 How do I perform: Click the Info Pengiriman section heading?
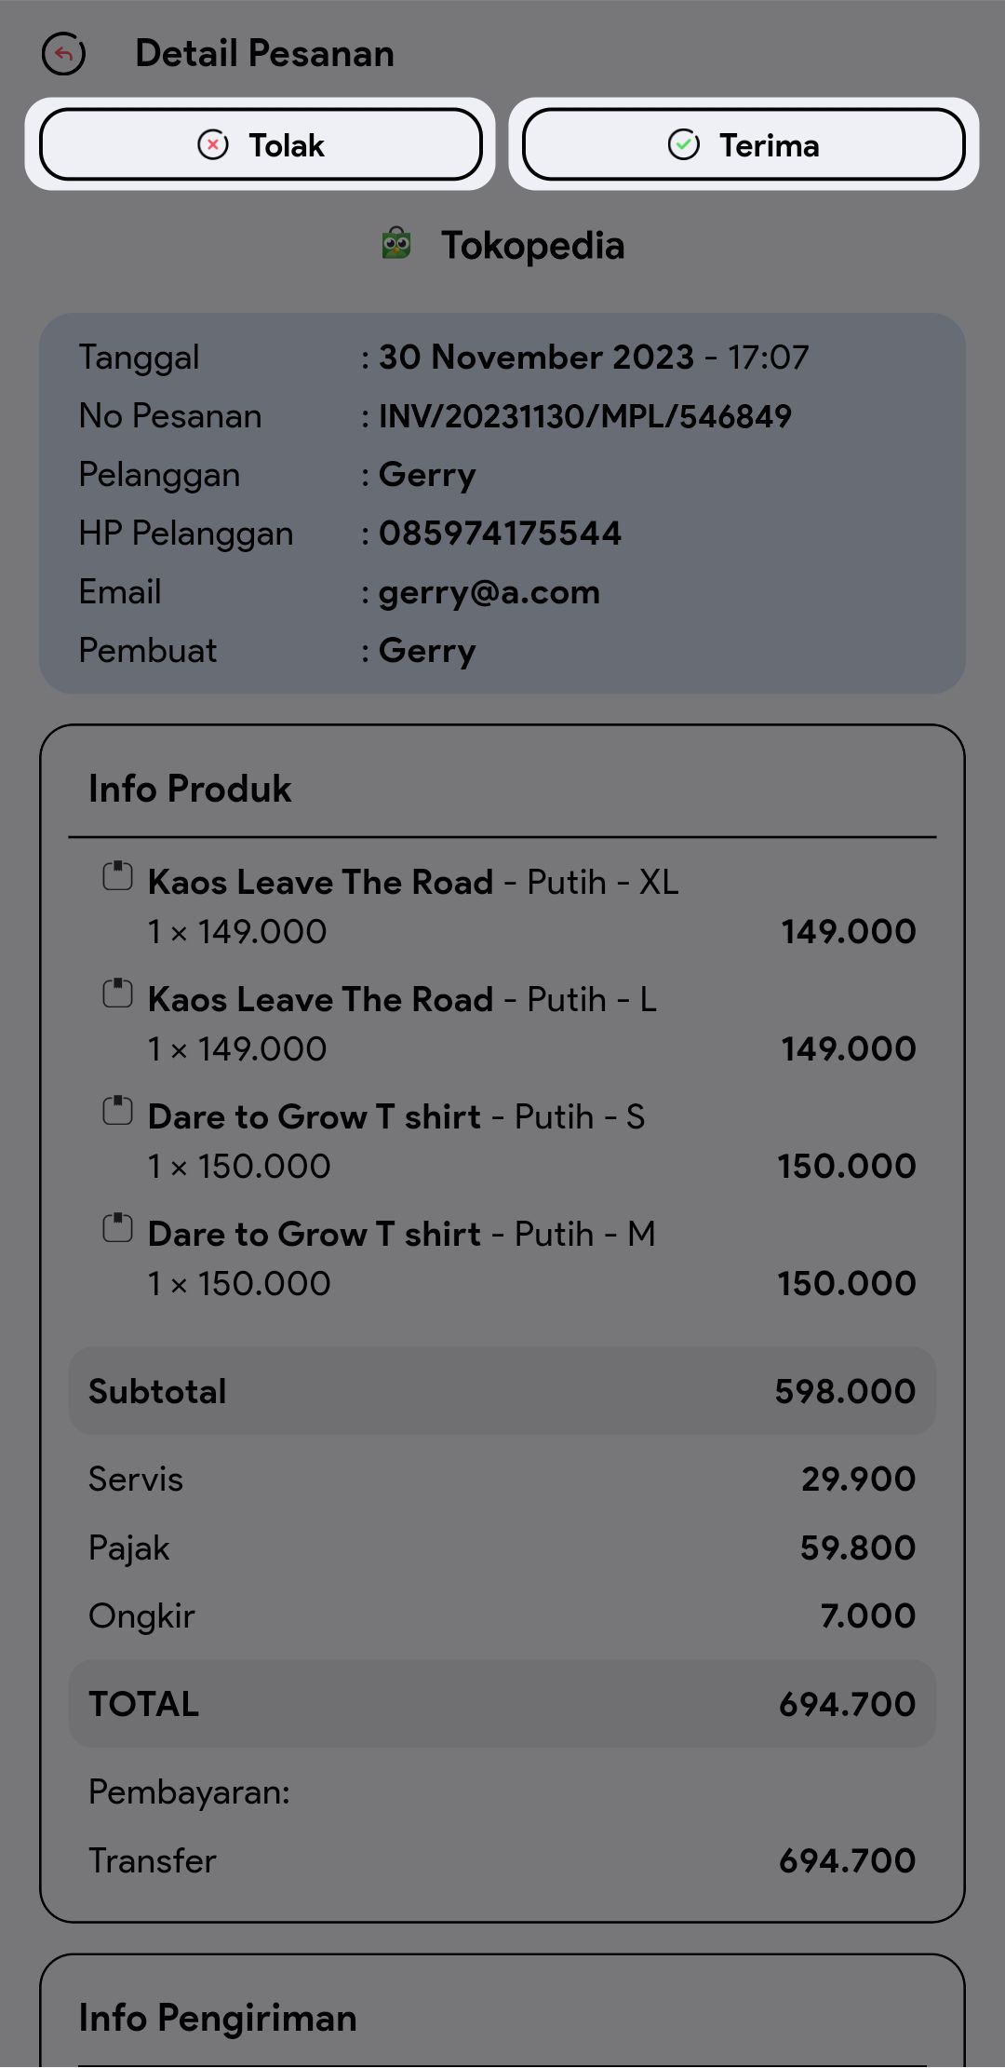coord(218,2018)
